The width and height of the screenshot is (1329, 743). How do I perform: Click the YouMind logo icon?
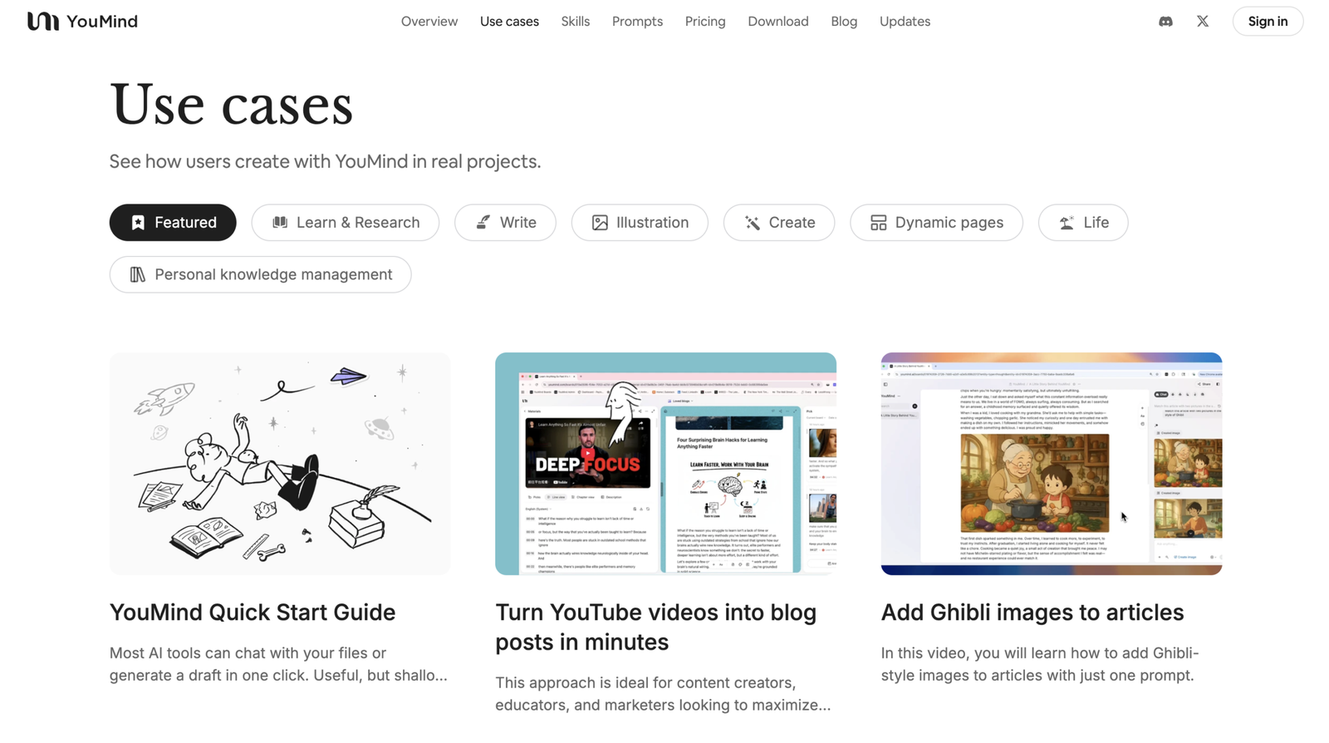point(42,21)
